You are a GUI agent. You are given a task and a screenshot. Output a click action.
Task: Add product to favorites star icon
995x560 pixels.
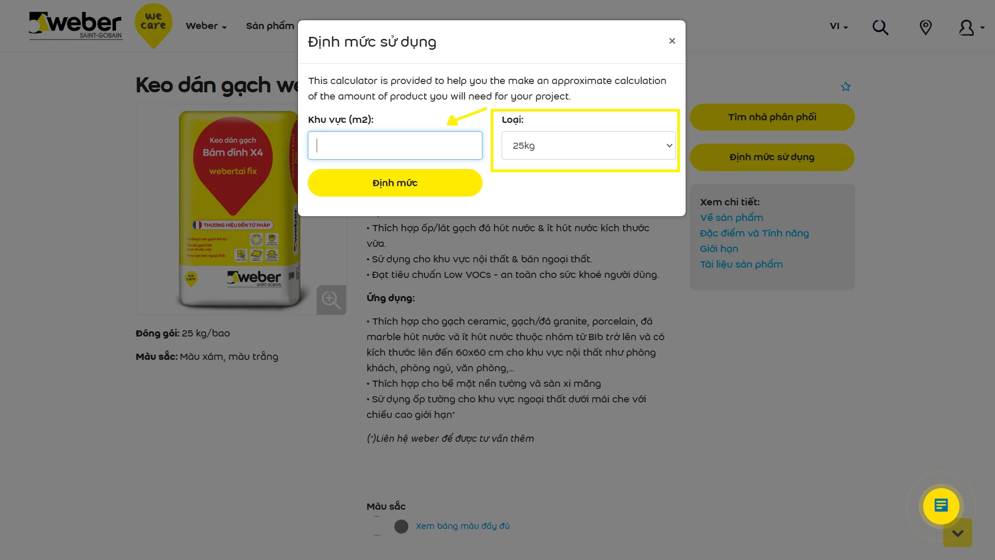coord(846,87)
